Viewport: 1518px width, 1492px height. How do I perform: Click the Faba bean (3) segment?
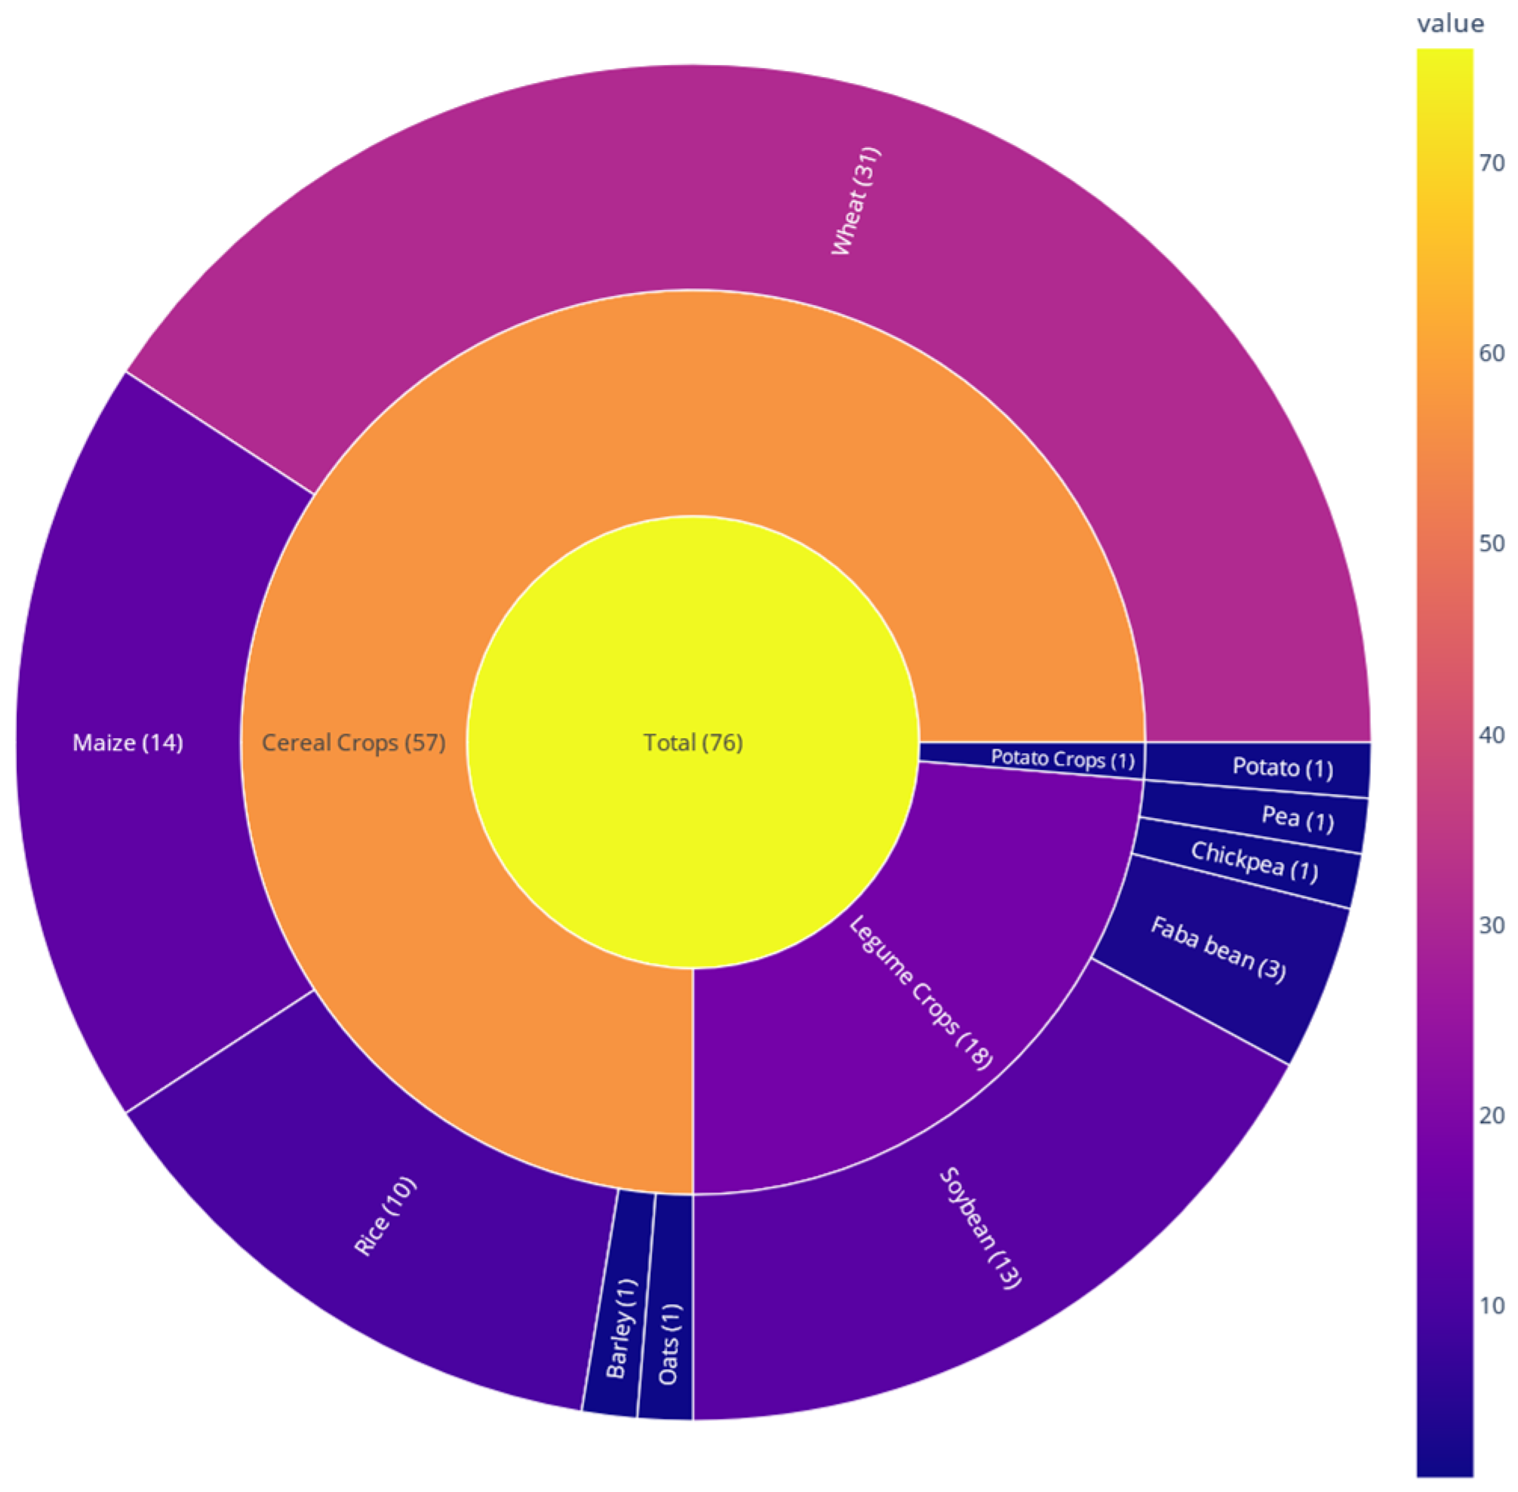[1217, 949]
